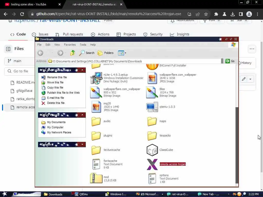Open the View menu in Downloads window
The image size is (263, 197).
[57, 45]
